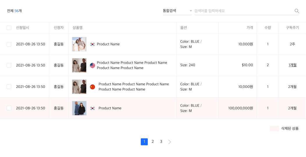The width and height of the screenshot is (306, 157).
Task: Open the 100,000,000원 product thumbnail
Action: click(x=79, y=108)
